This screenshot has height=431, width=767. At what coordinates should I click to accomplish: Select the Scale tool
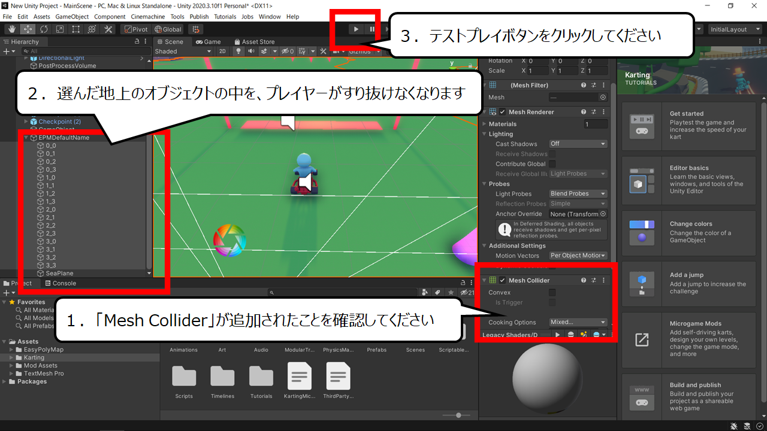click(x=60, y=29)
